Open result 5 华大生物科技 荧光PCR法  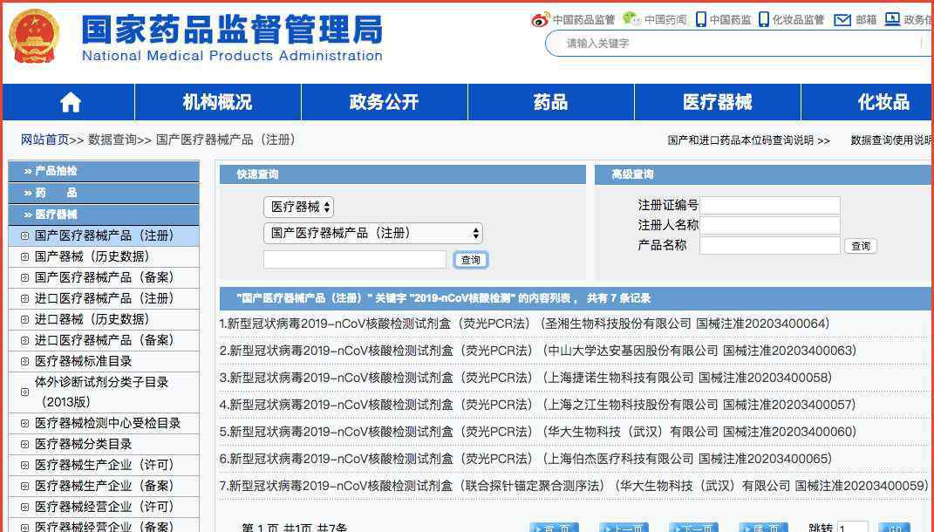(538, 432)
